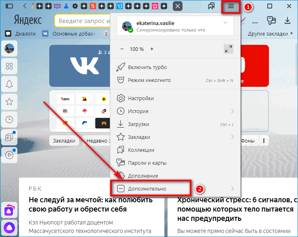The width and height of the screenshot is (298, 237).
Task: Go back with the arrow in tab bar
Action: (x=25, y=6)
